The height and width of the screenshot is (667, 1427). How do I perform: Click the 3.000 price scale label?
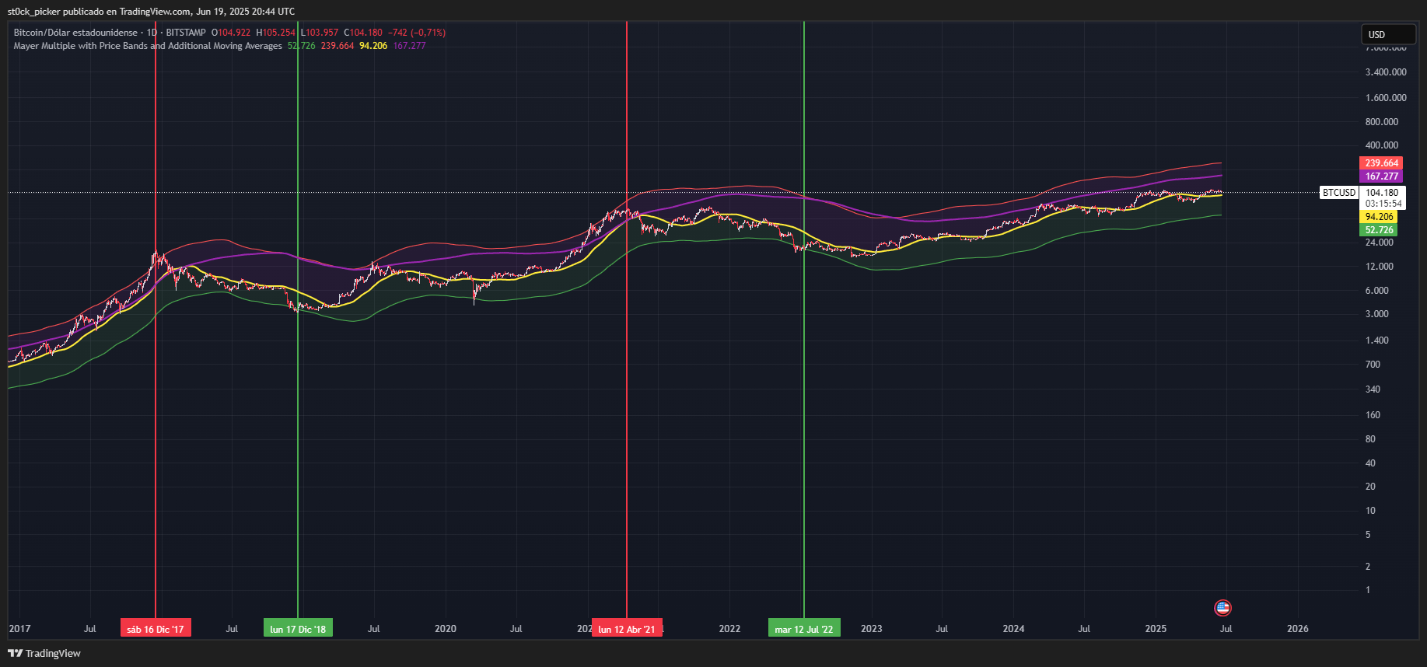tap(1377, 314)
